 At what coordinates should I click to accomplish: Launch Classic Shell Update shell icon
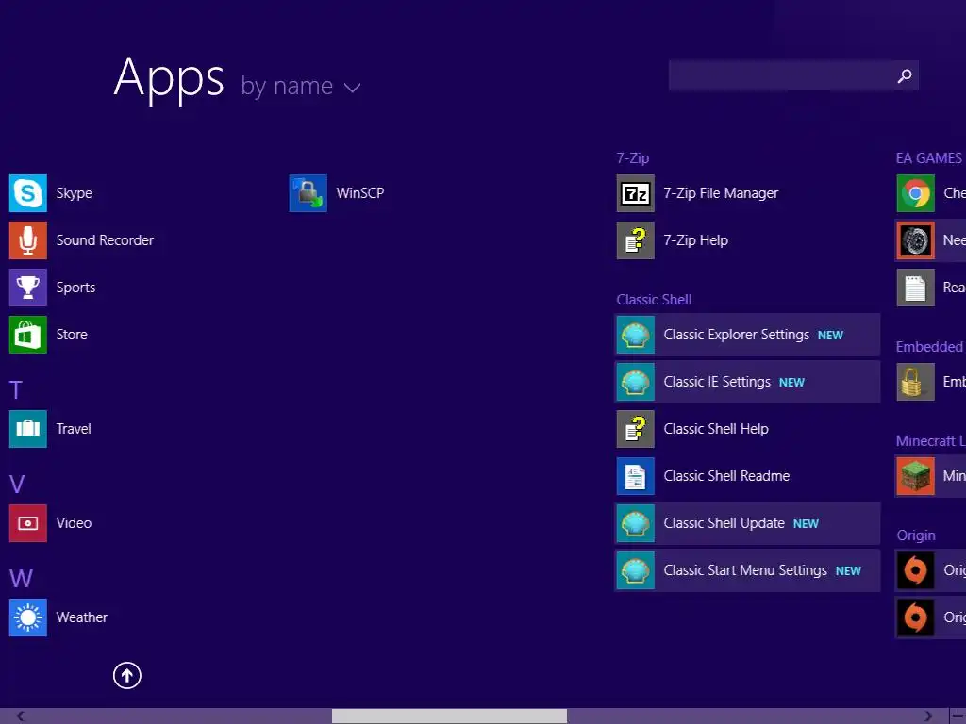coord(635,522)
